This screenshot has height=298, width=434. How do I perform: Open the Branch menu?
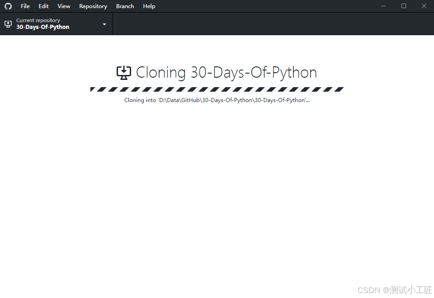[x=125, y=6]
